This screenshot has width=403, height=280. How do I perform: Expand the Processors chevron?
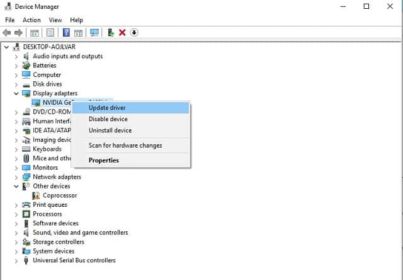[16, 214]
